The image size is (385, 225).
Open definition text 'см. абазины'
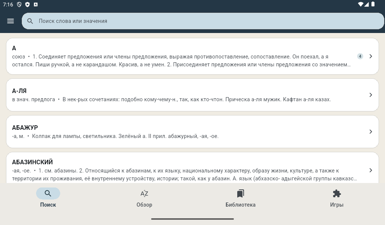(61, 171)
